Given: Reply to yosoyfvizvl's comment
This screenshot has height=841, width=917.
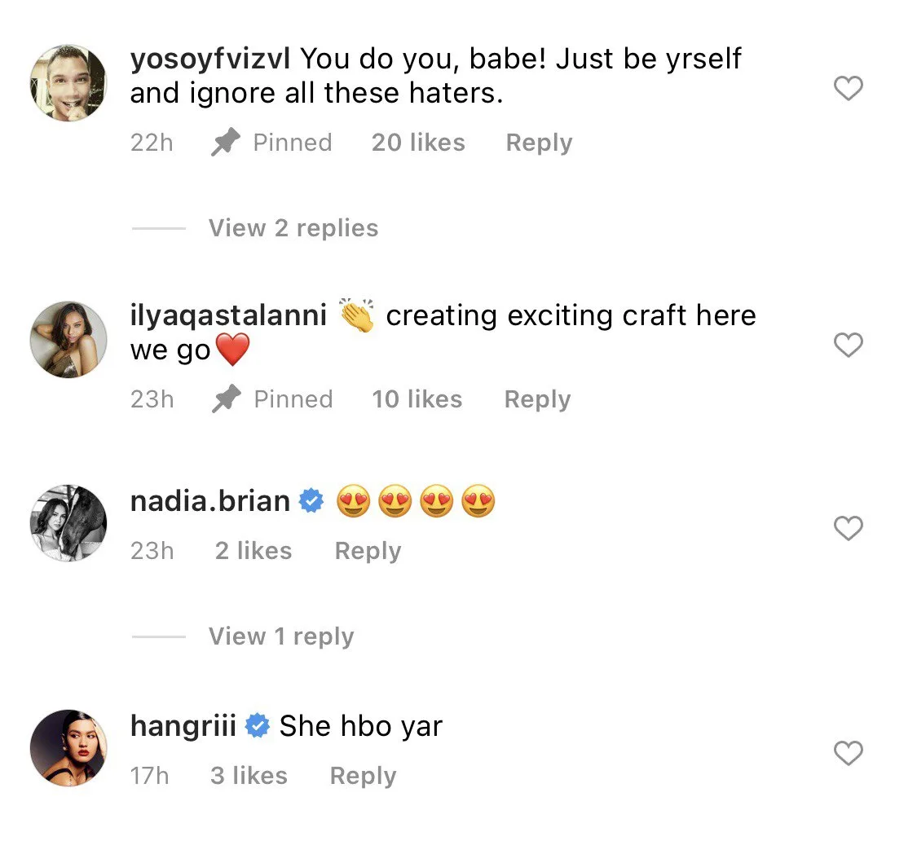Looking at the screenshot, I should tap(539, 143).
